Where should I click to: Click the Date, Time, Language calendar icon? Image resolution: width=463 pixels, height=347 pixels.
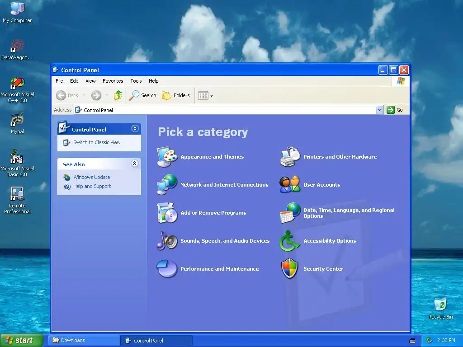(290, 213)
